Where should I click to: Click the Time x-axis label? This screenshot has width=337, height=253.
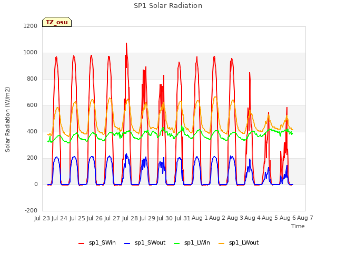(298, 226)
